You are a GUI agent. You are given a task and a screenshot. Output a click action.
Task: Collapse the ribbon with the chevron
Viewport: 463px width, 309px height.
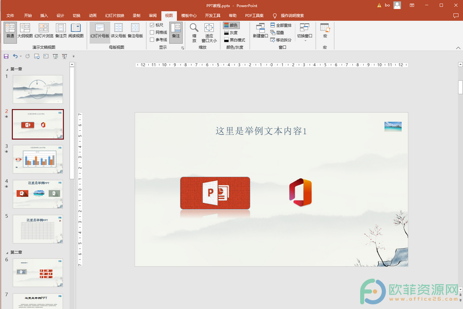458,47
